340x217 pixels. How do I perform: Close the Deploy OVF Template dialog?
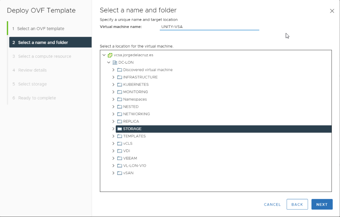click(332, 11)
